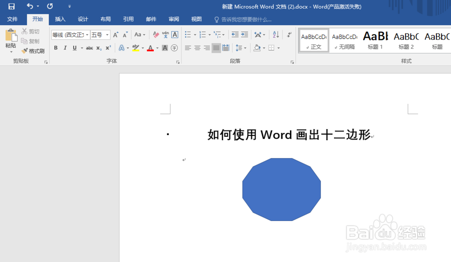Click the 告诉我您想要做什么 search box
Image resolution: width=451 pixels, height=262 pixels.
pyautogui.click(x=243, y=19)
